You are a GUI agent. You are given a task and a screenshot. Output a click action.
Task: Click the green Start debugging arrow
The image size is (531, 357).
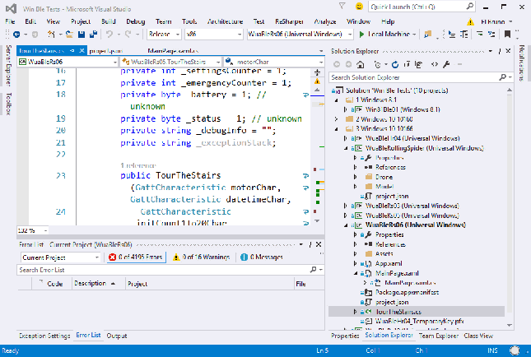pos(362,34)
